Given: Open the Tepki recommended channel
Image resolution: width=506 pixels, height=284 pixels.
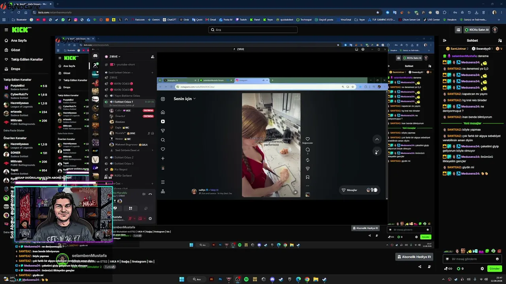Looking at the screenshot, I should coord(25,172).
